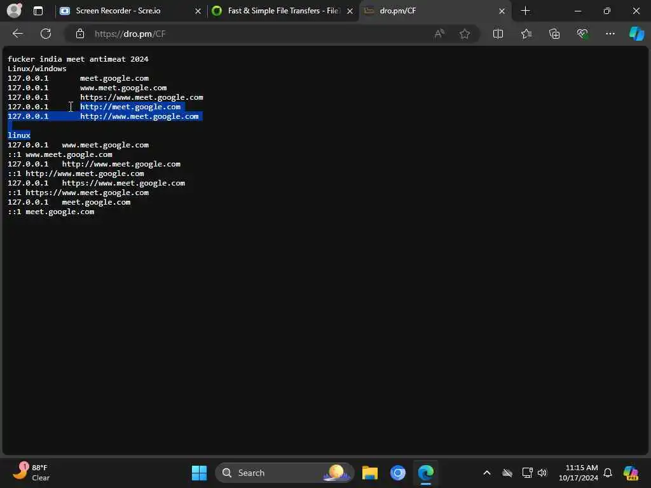Open Browser essentials heart icon
This screenshot has height=488, width=651.
tap(582, 34)
